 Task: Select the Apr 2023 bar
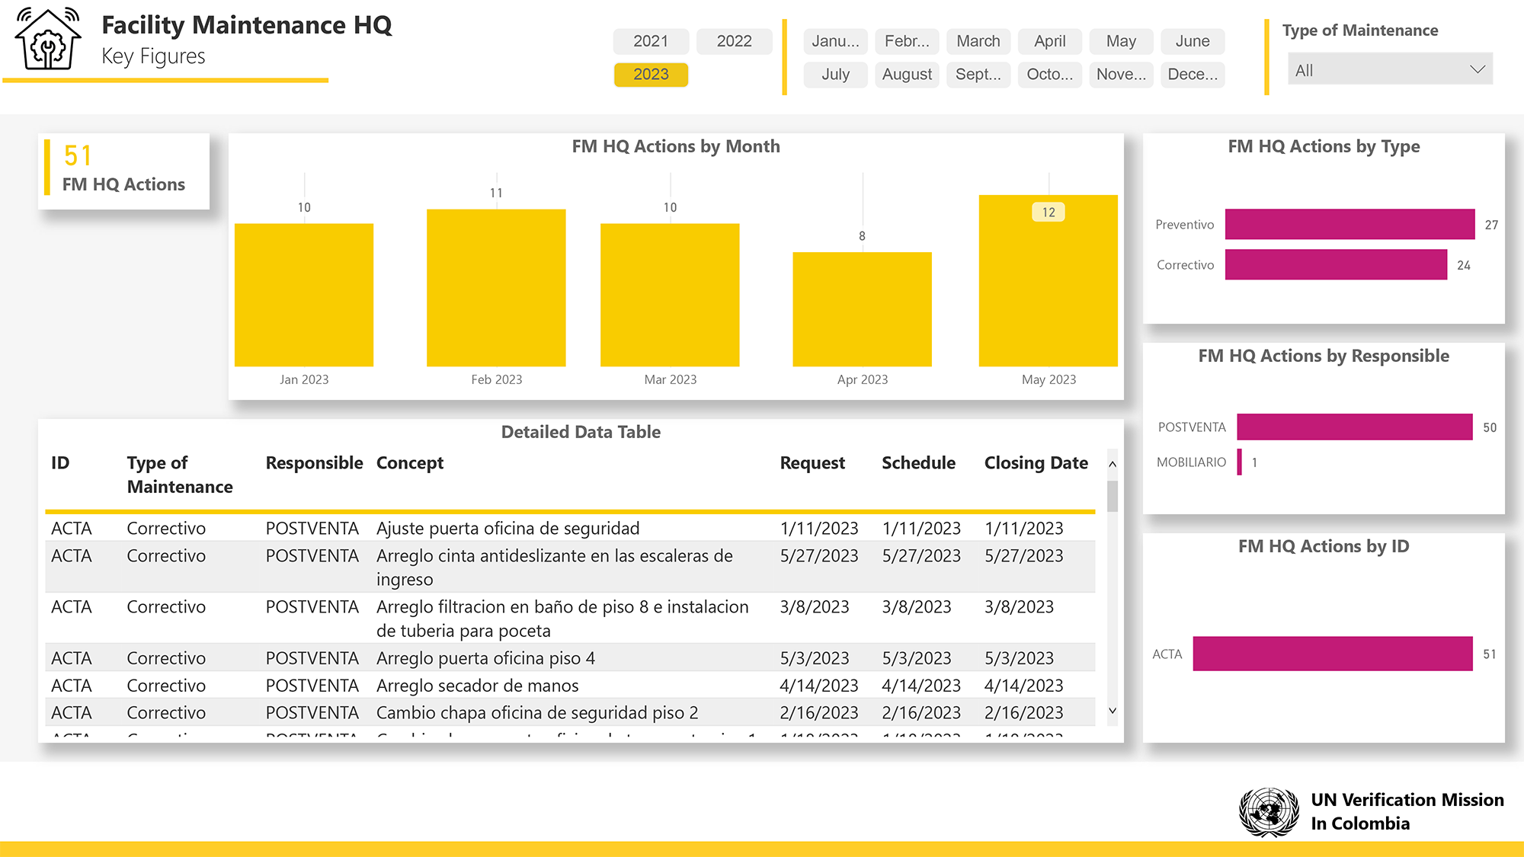point(862,309)
